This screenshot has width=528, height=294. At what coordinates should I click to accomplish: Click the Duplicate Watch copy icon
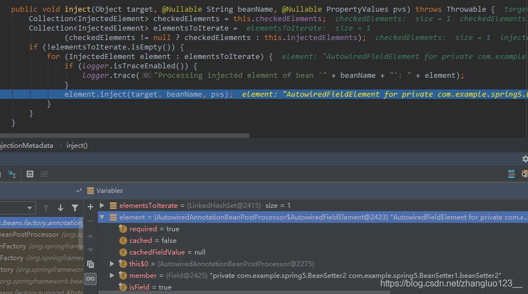point(90,264)
